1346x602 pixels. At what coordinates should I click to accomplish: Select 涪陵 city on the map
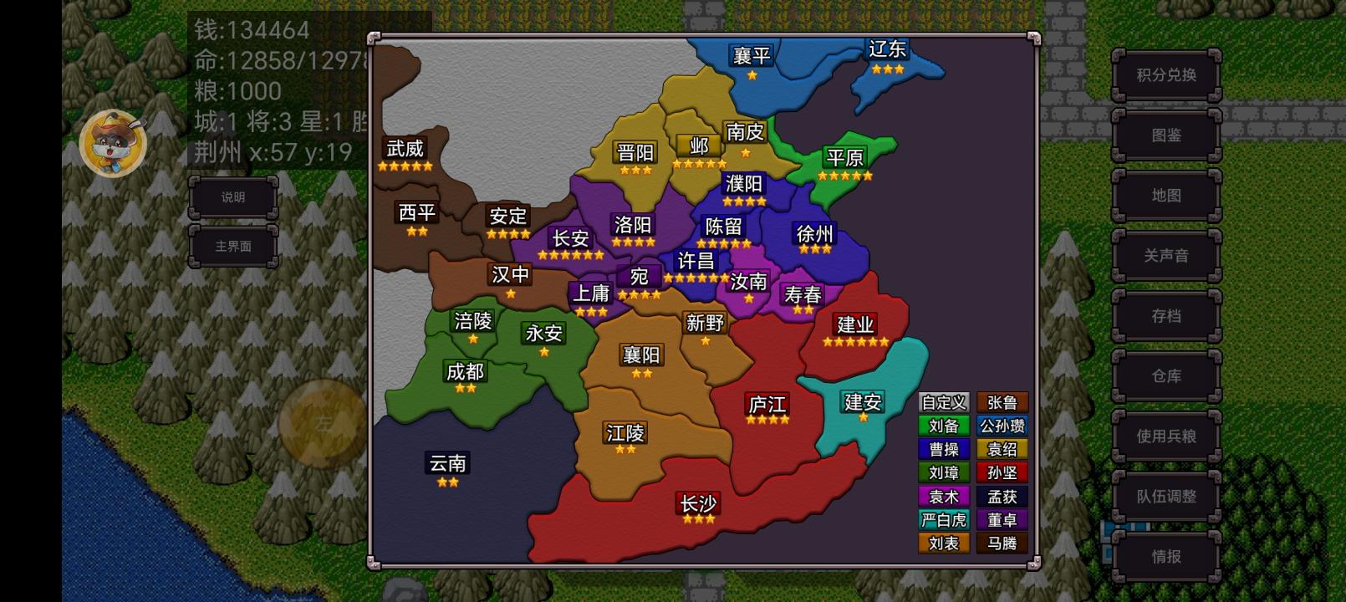click(473, 321)
